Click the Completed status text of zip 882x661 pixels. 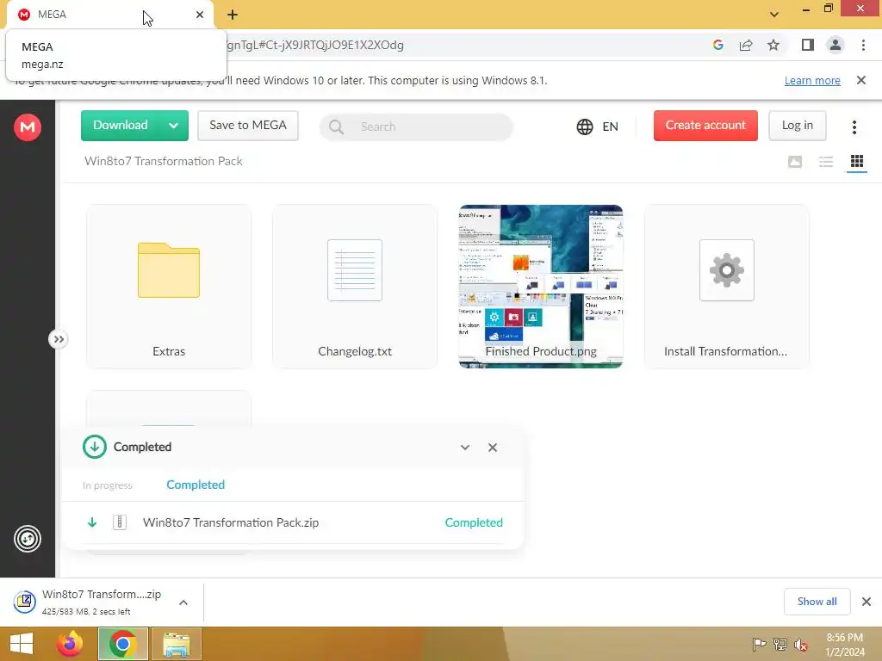pos(474,522)
